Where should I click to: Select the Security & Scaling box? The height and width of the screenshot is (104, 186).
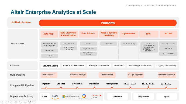pyautogui.click(x=50, y=66)
